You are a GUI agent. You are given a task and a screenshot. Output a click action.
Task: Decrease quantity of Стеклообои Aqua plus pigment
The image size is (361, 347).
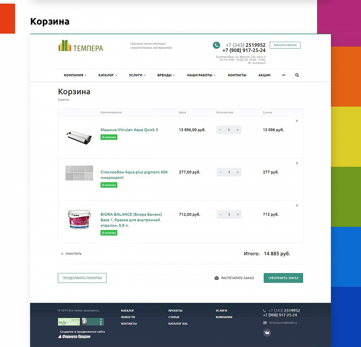(220, 172)
